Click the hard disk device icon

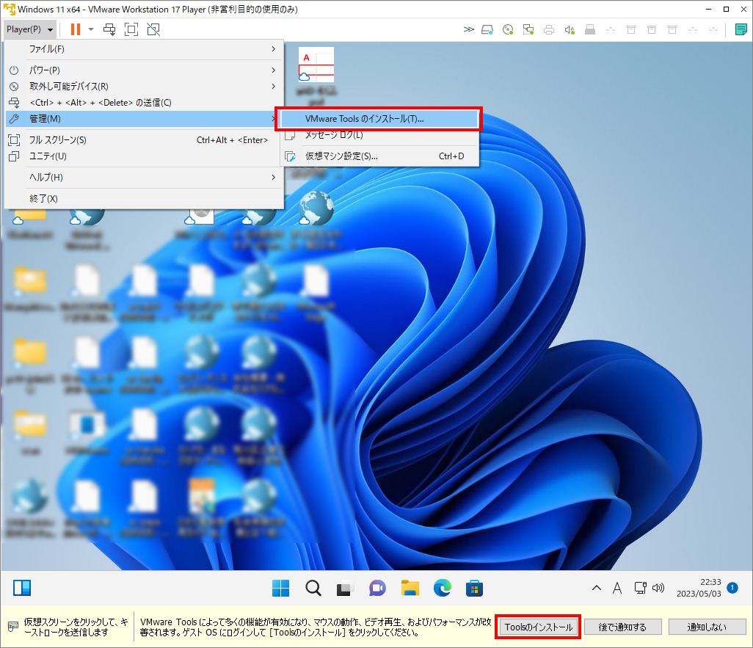(487, 30)
